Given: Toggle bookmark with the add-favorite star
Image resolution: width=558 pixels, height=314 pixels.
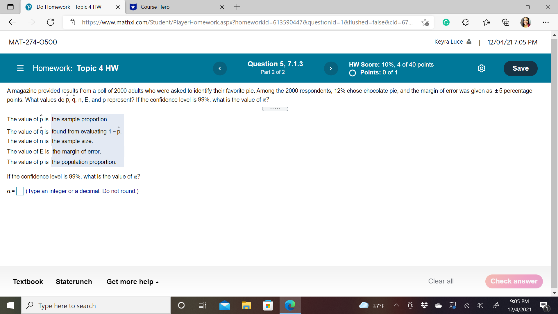Looking at the screenshot, I should tap(425, 22).
